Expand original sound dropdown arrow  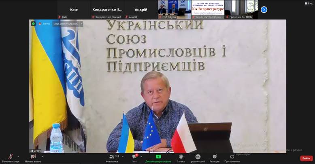pos(81,24)
